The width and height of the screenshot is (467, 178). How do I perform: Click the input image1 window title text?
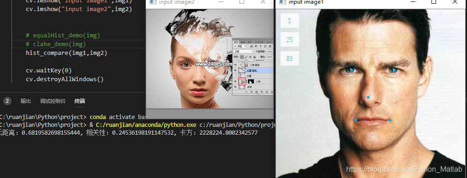pos(306,2)
